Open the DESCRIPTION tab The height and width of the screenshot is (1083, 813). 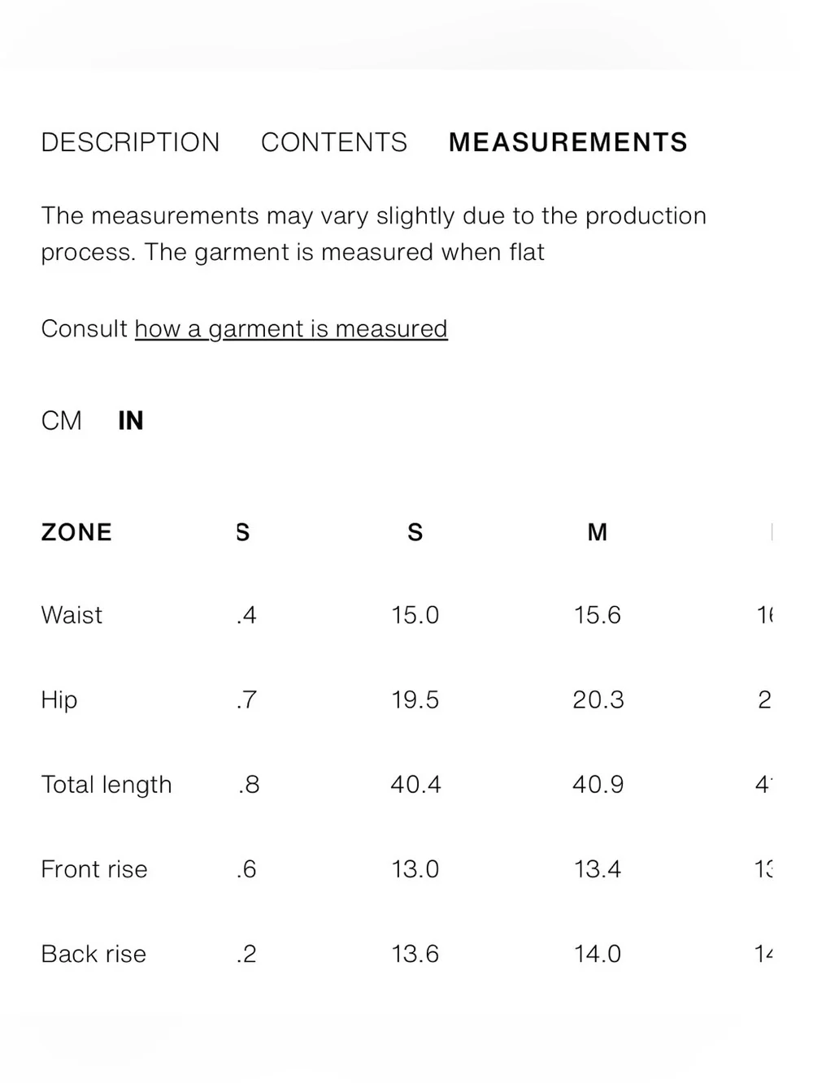pos(130,142)
